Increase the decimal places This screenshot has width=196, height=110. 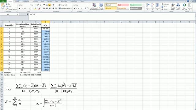[85, 8]
